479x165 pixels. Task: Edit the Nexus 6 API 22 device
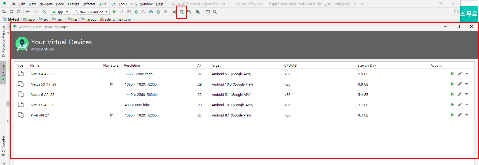point(460,94)
